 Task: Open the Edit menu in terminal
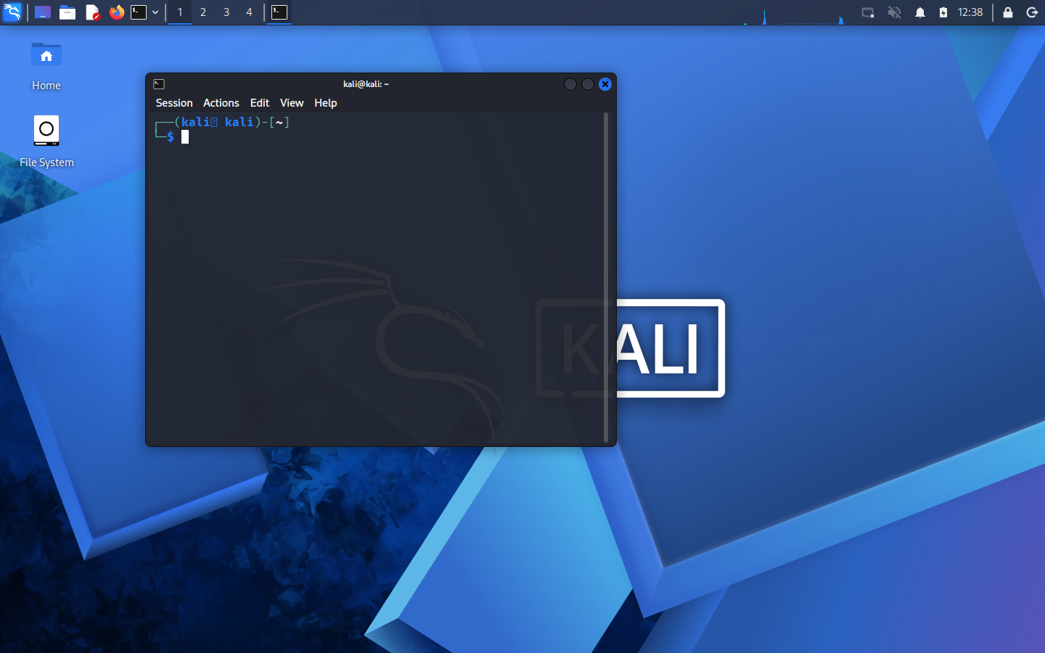coord(260,103)
